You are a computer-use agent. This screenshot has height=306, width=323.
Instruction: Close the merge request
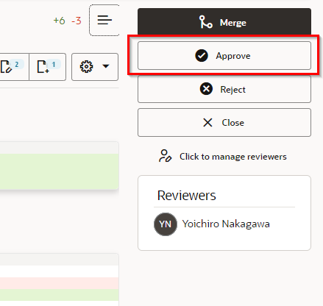point(224,122)
